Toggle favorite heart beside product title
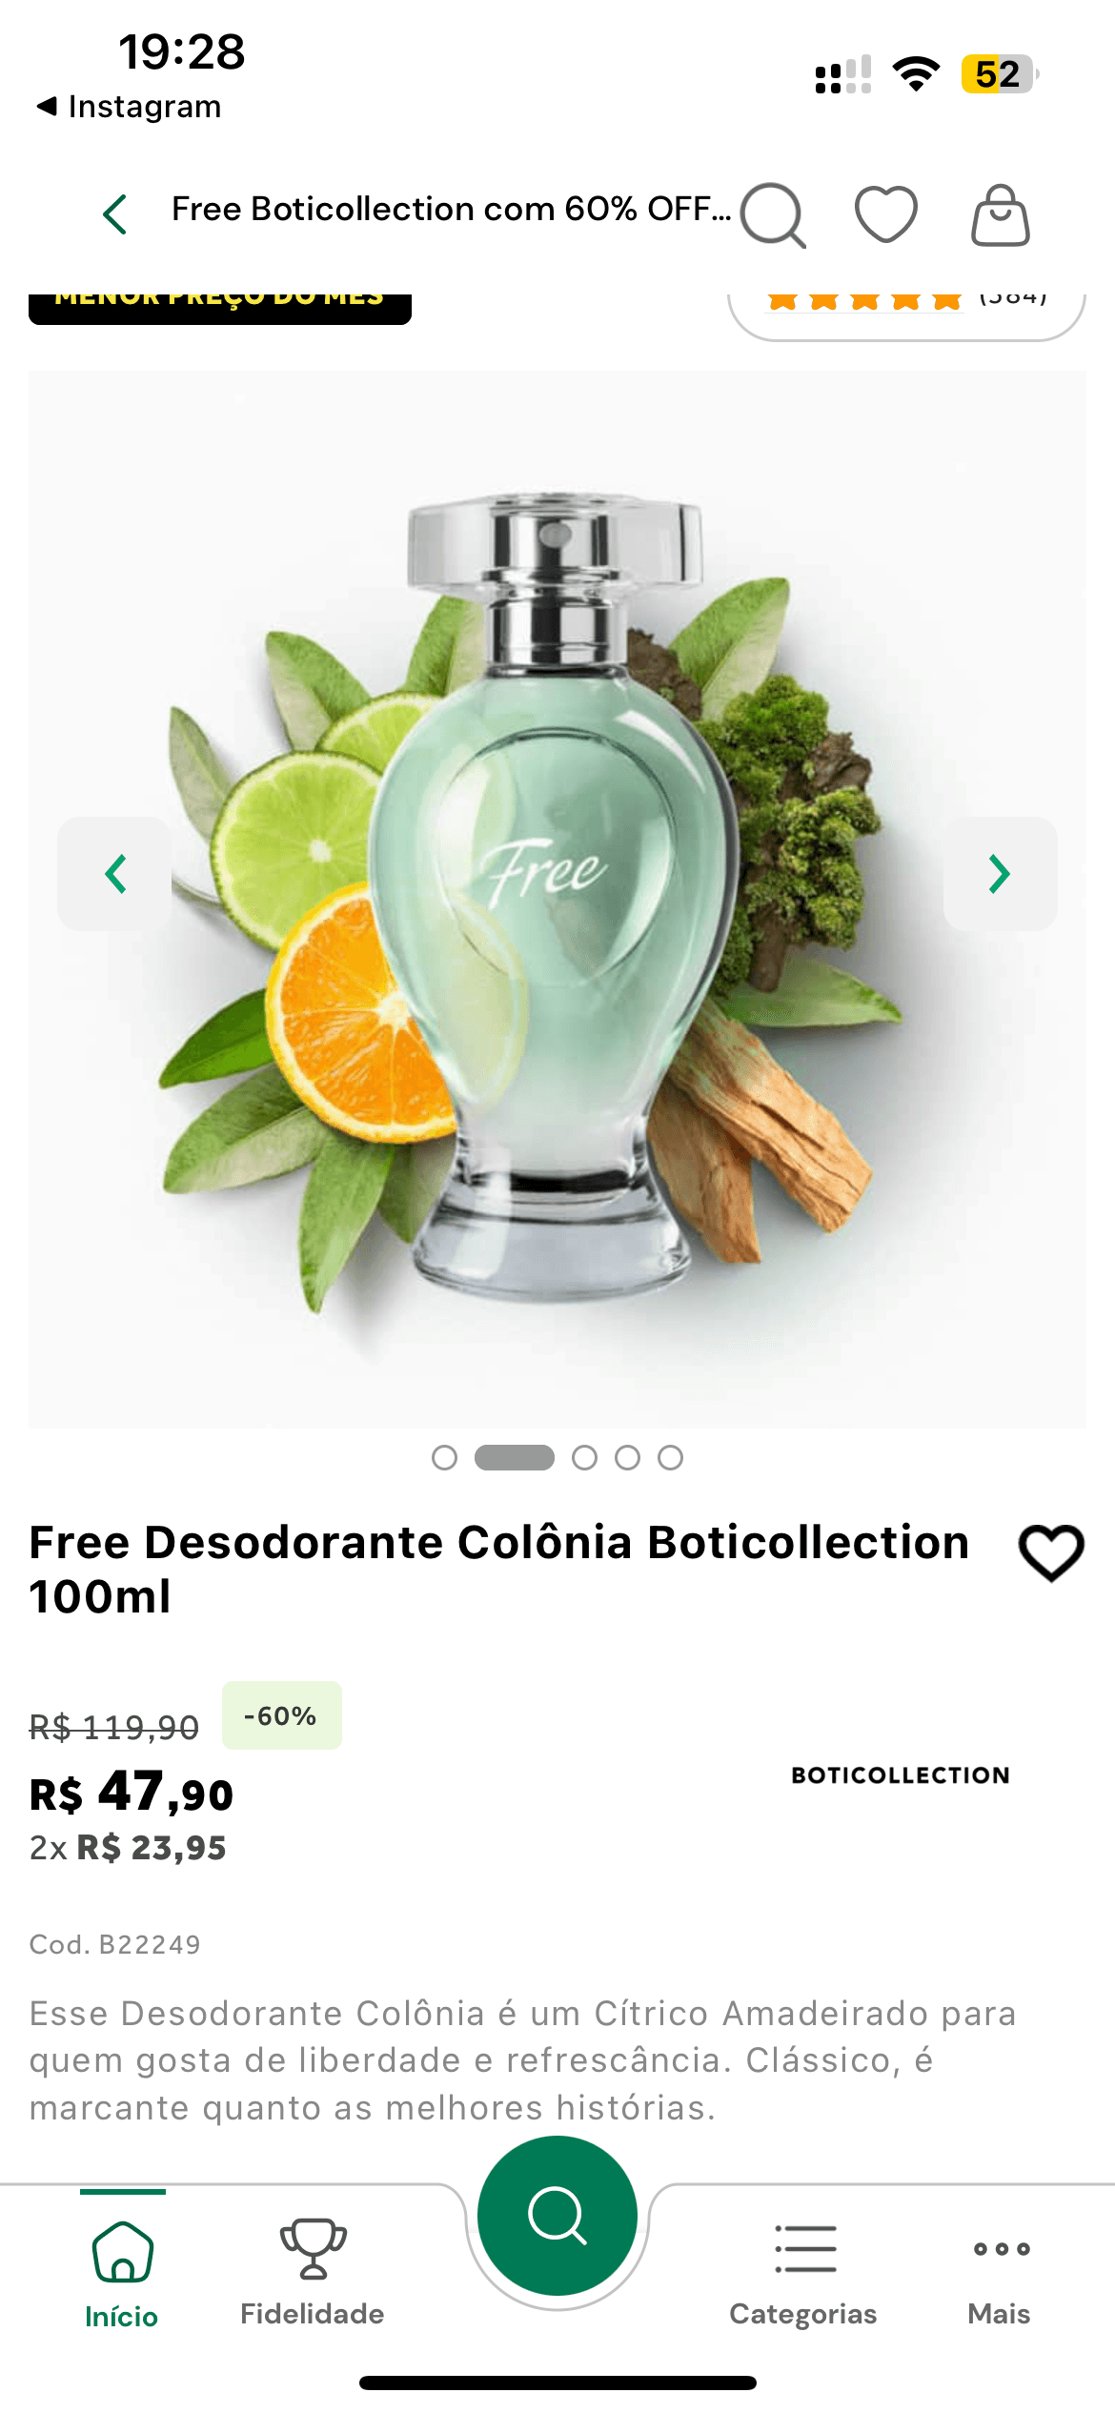 click(x=1051, y=1552)
